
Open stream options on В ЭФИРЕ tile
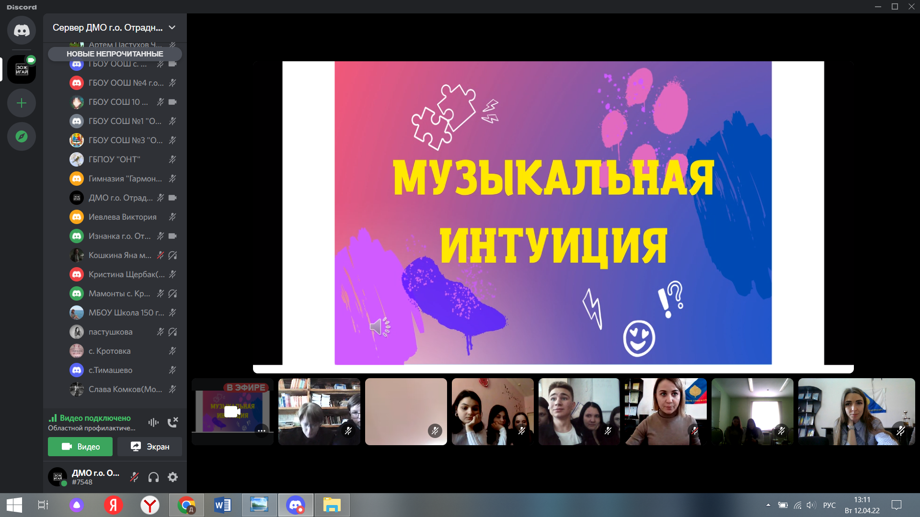(261, 430)
